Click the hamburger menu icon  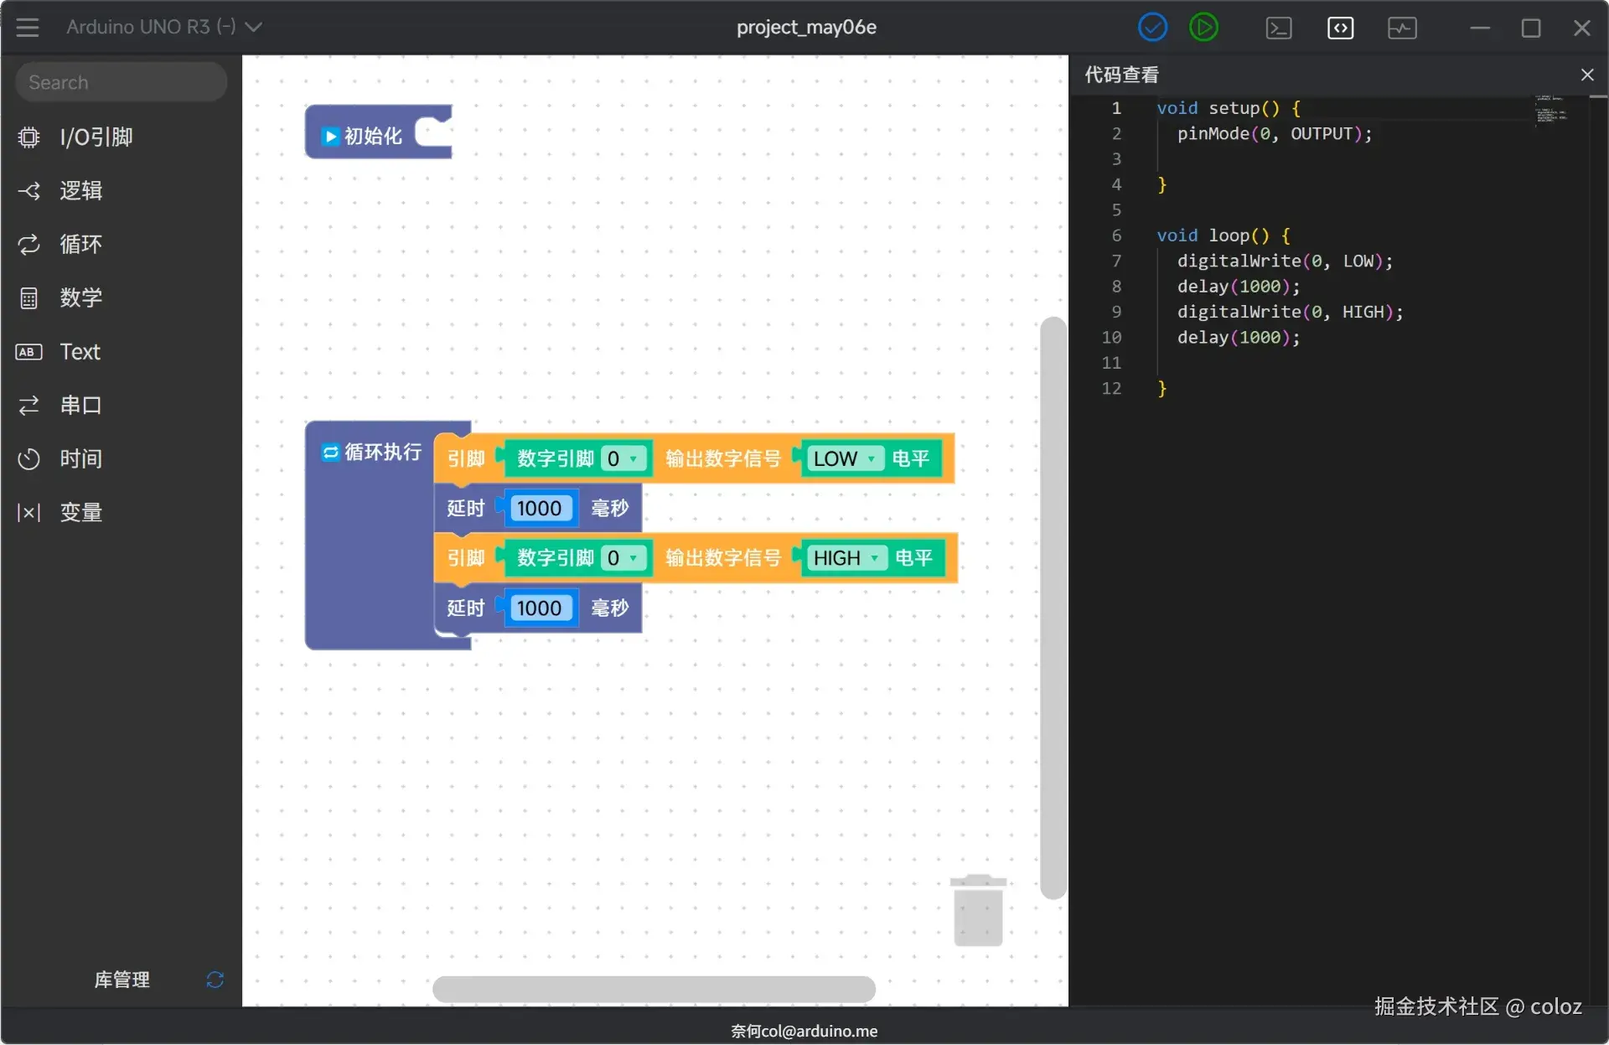pos(28,28)
